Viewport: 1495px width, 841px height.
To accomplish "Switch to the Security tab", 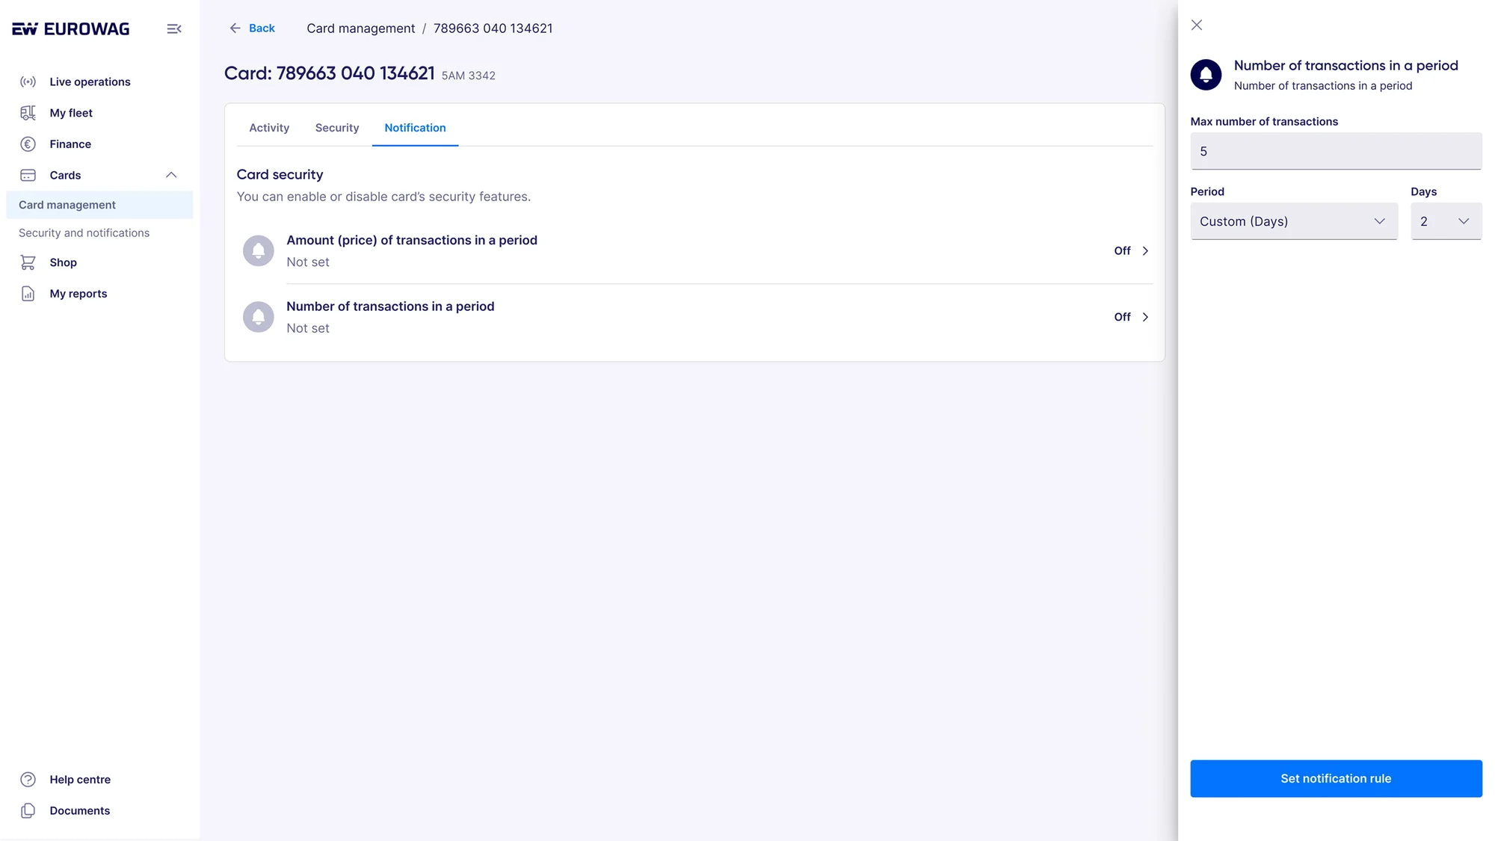I will [337, 128].
